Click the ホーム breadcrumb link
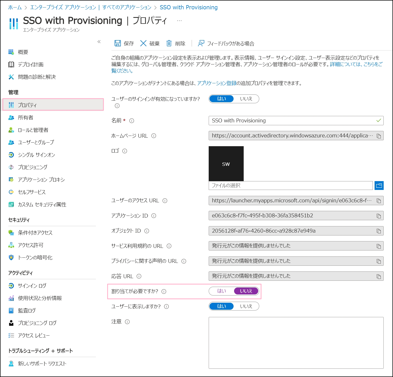The width and height of the screenshot is (393, 377). (15, 7)
